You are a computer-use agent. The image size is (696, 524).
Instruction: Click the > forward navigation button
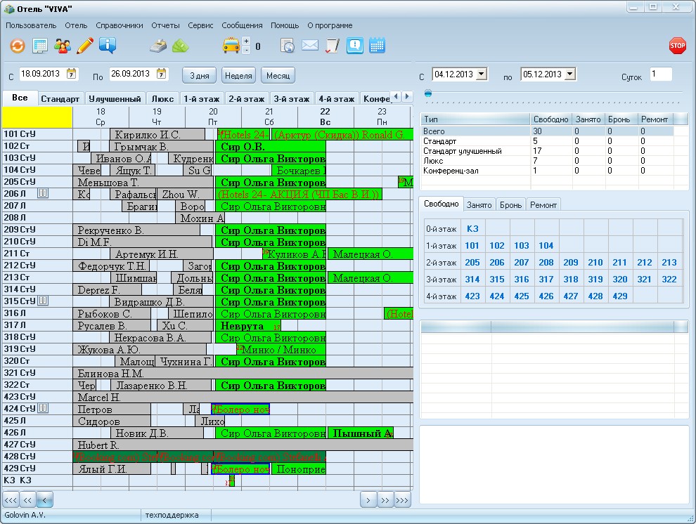tap(368, 500)
